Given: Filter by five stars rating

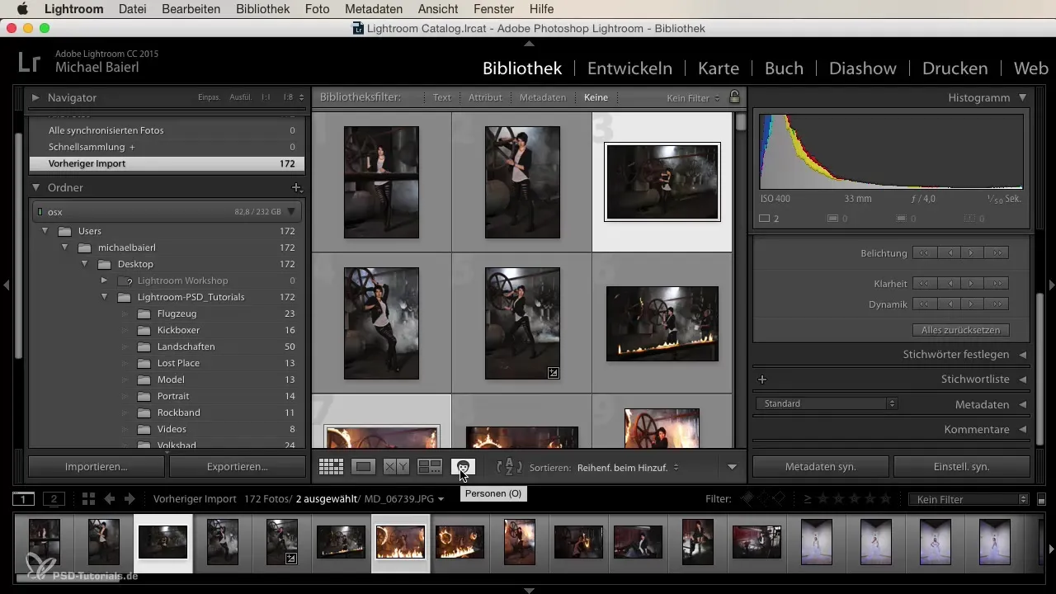Looking at the screenshot, I should point(886,499).
